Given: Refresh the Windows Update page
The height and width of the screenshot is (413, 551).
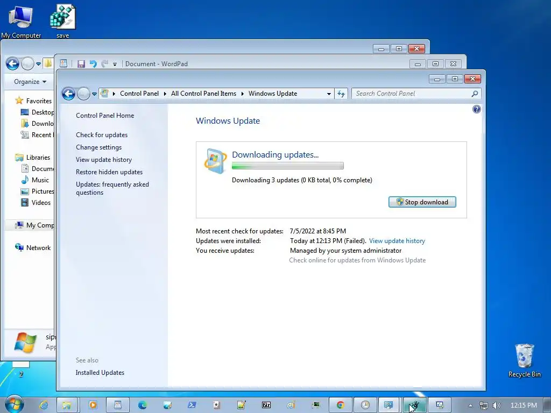Looking at the screenshot, I should [x=341, y=94].
